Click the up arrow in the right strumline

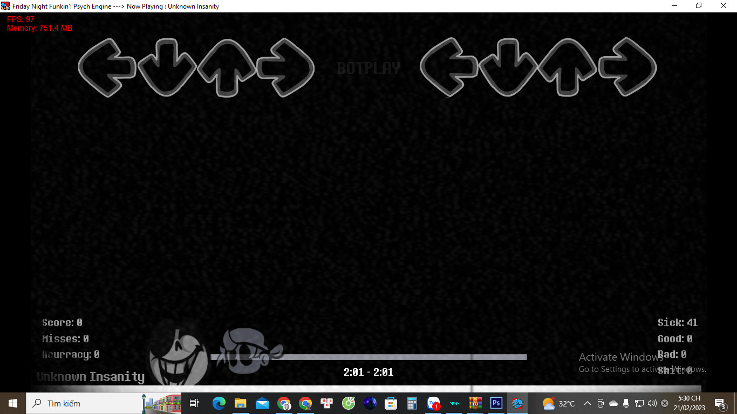pos(568,68)
